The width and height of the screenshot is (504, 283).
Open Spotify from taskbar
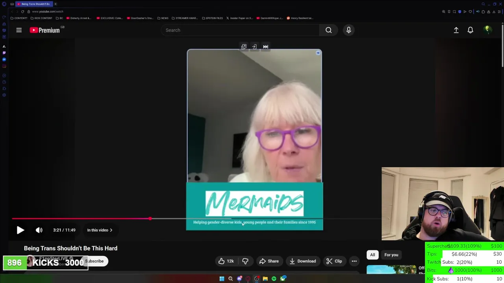pyautogui.click(x=274, y=279)
